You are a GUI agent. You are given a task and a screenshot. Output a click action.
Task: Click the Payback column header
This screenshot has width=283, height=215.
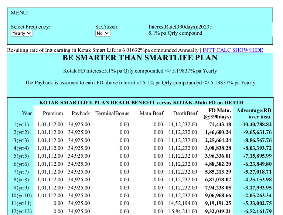tap(81, 113)
